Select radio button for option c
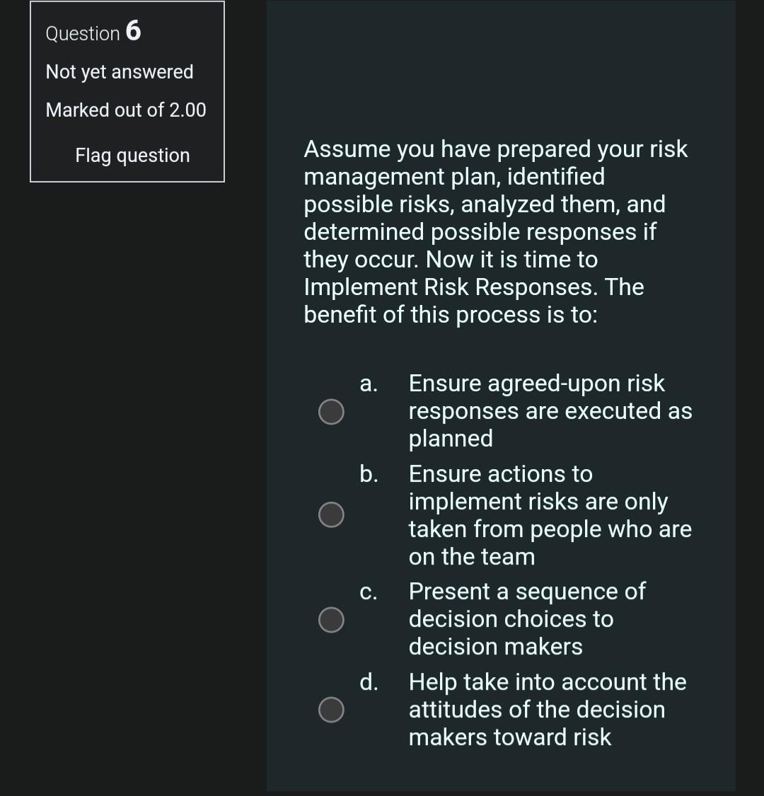This screenshot has height=796, width=764. point(331,619)
